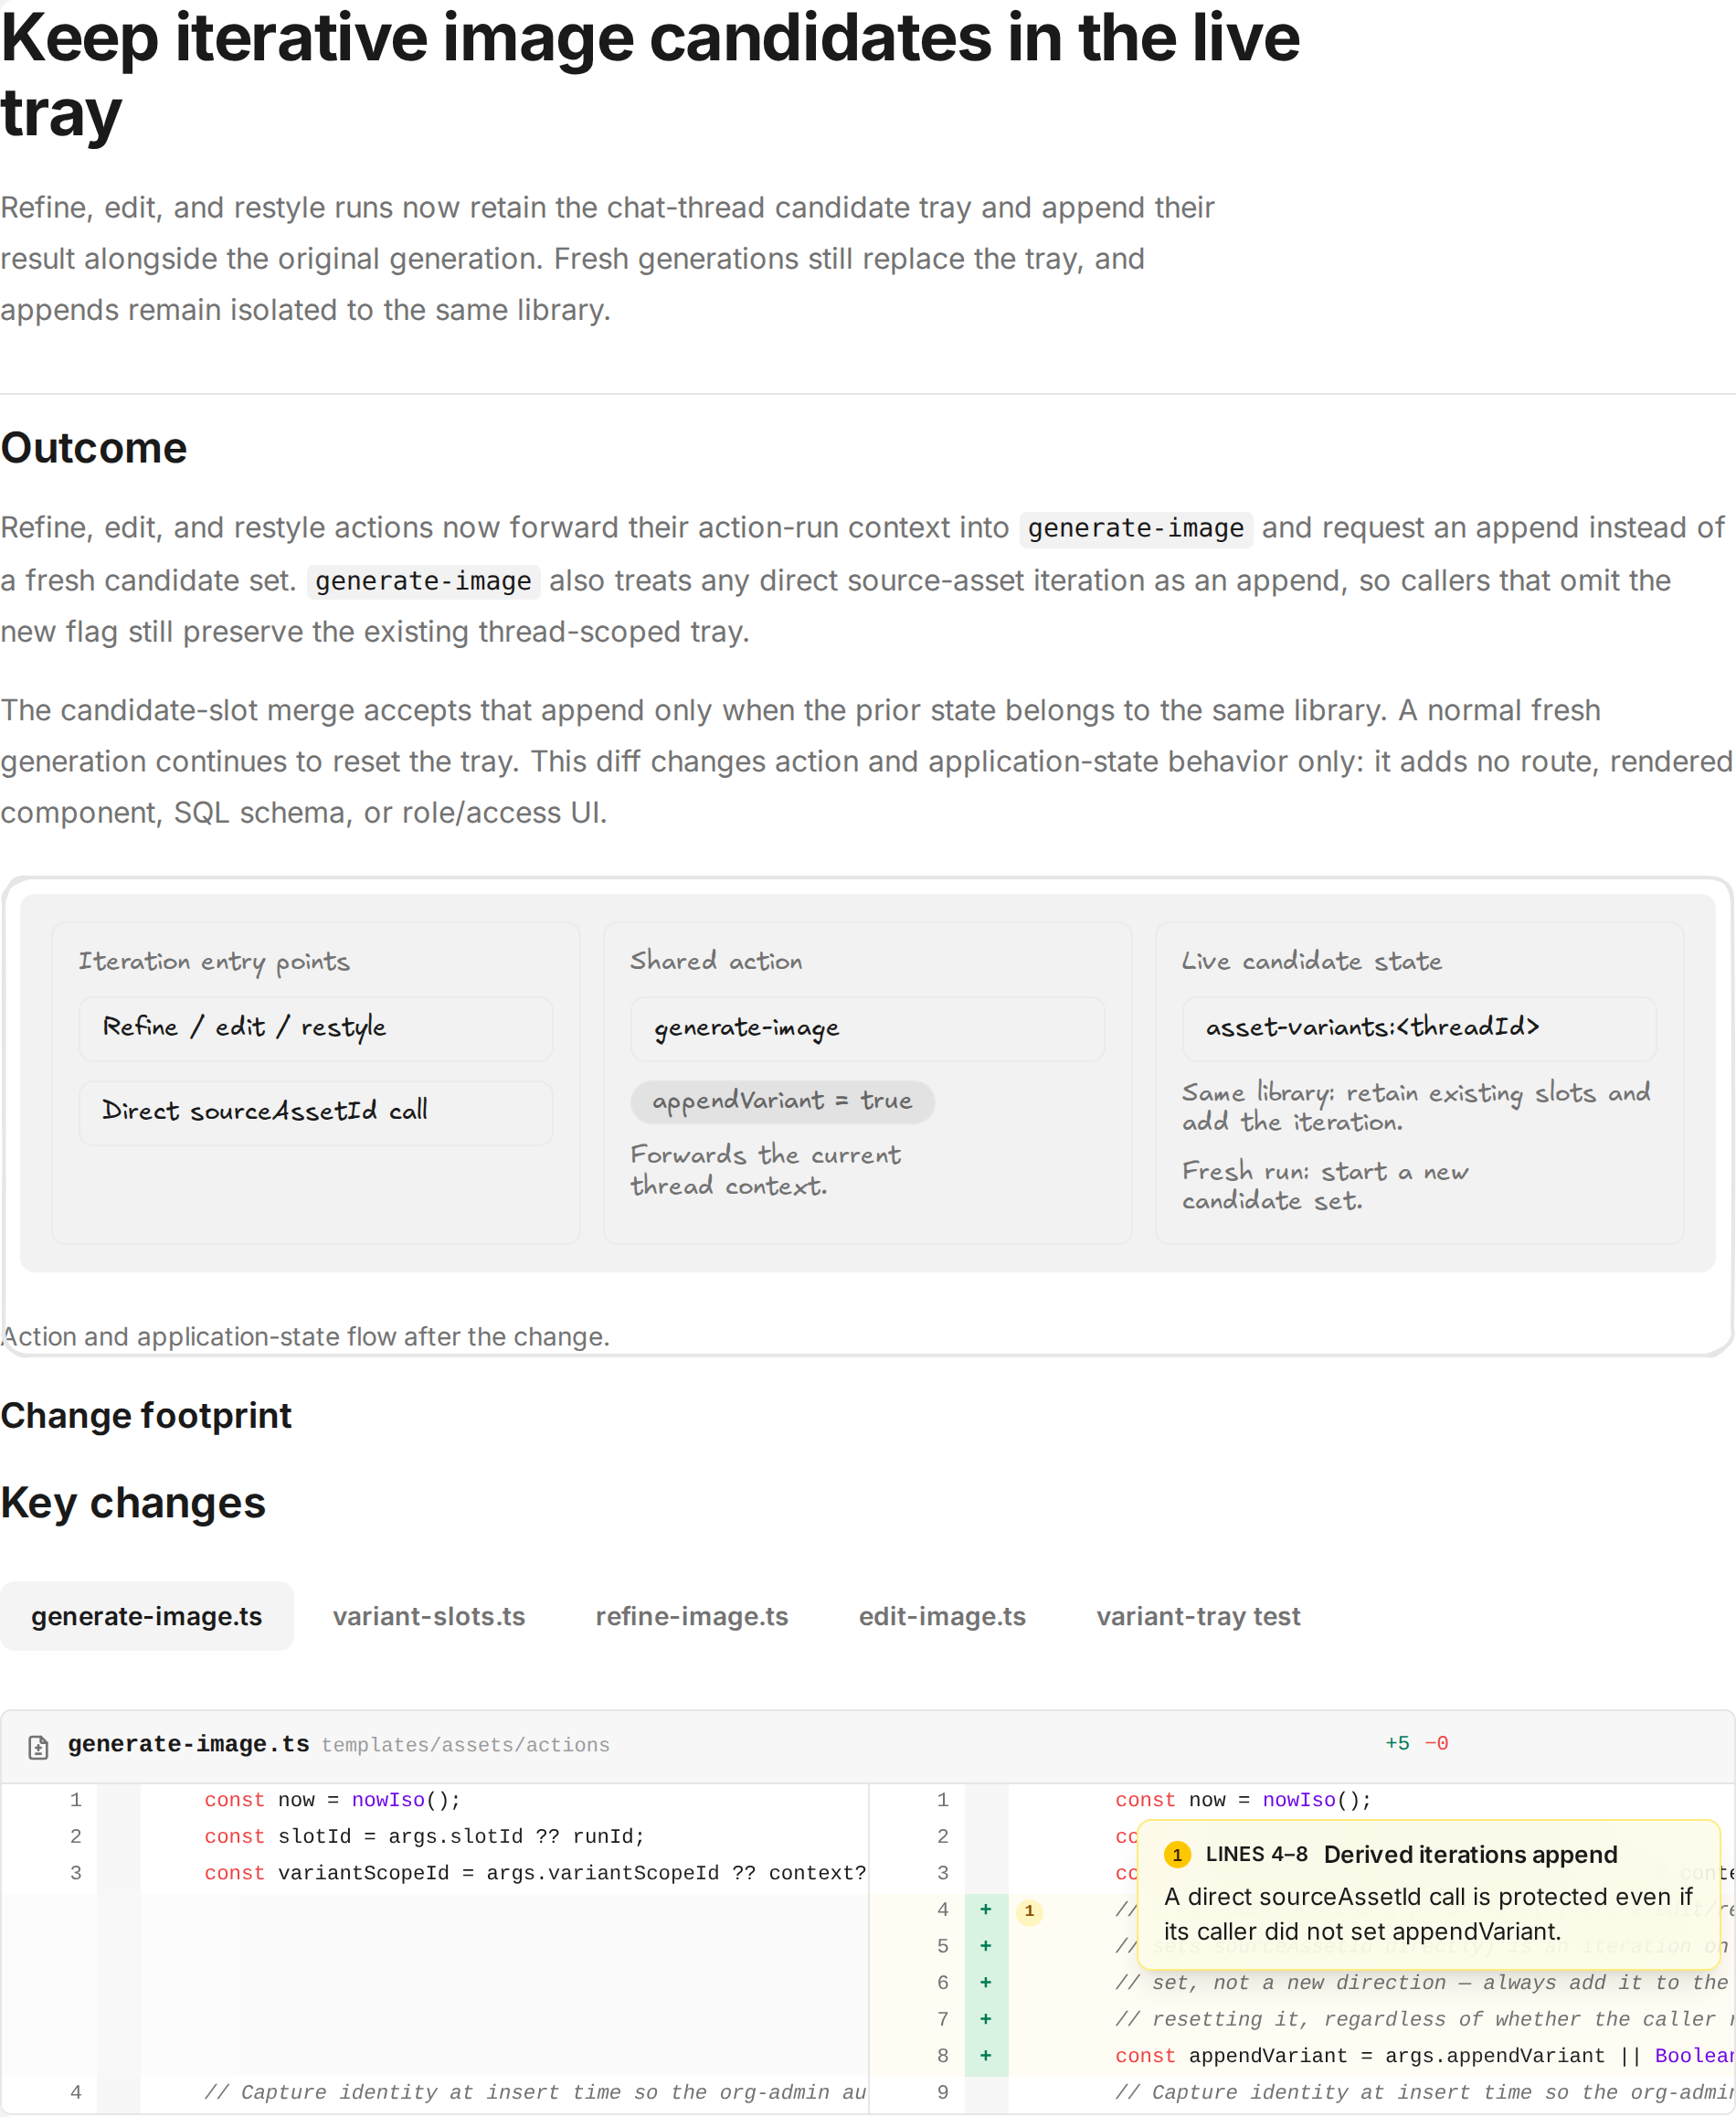Click the generate-image box under Shared action
This screenshot has height=2117, width=1736.
pos(867,1028)
